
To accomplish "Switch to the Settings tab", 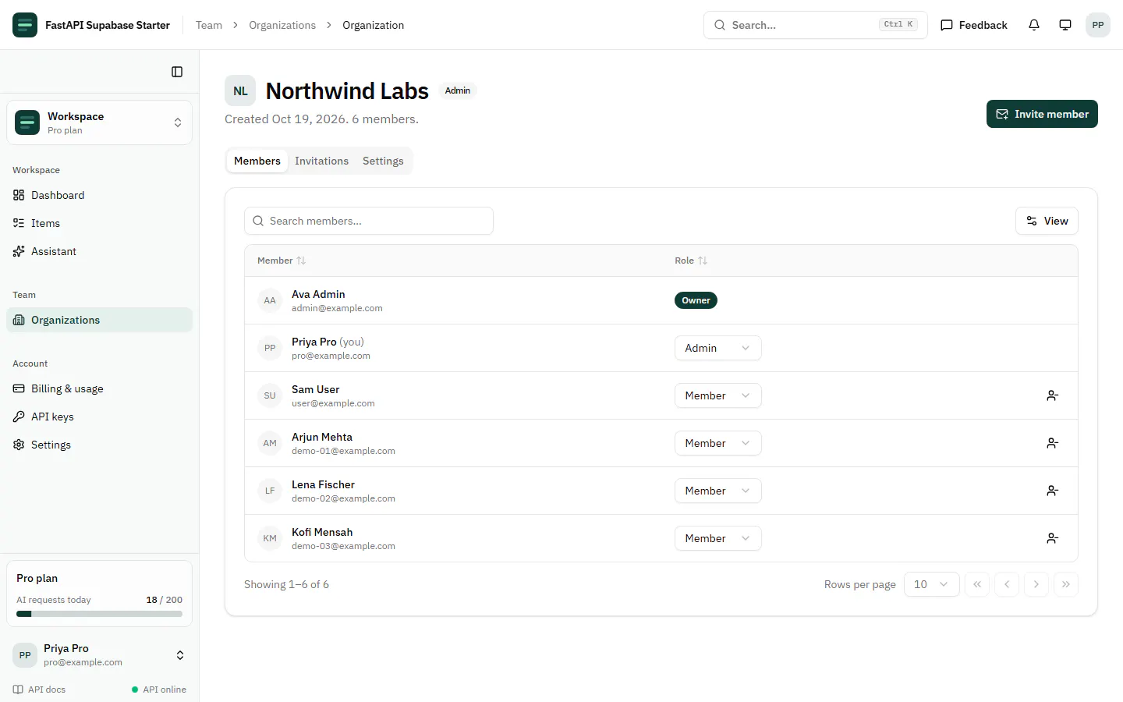I will point(383,161).
